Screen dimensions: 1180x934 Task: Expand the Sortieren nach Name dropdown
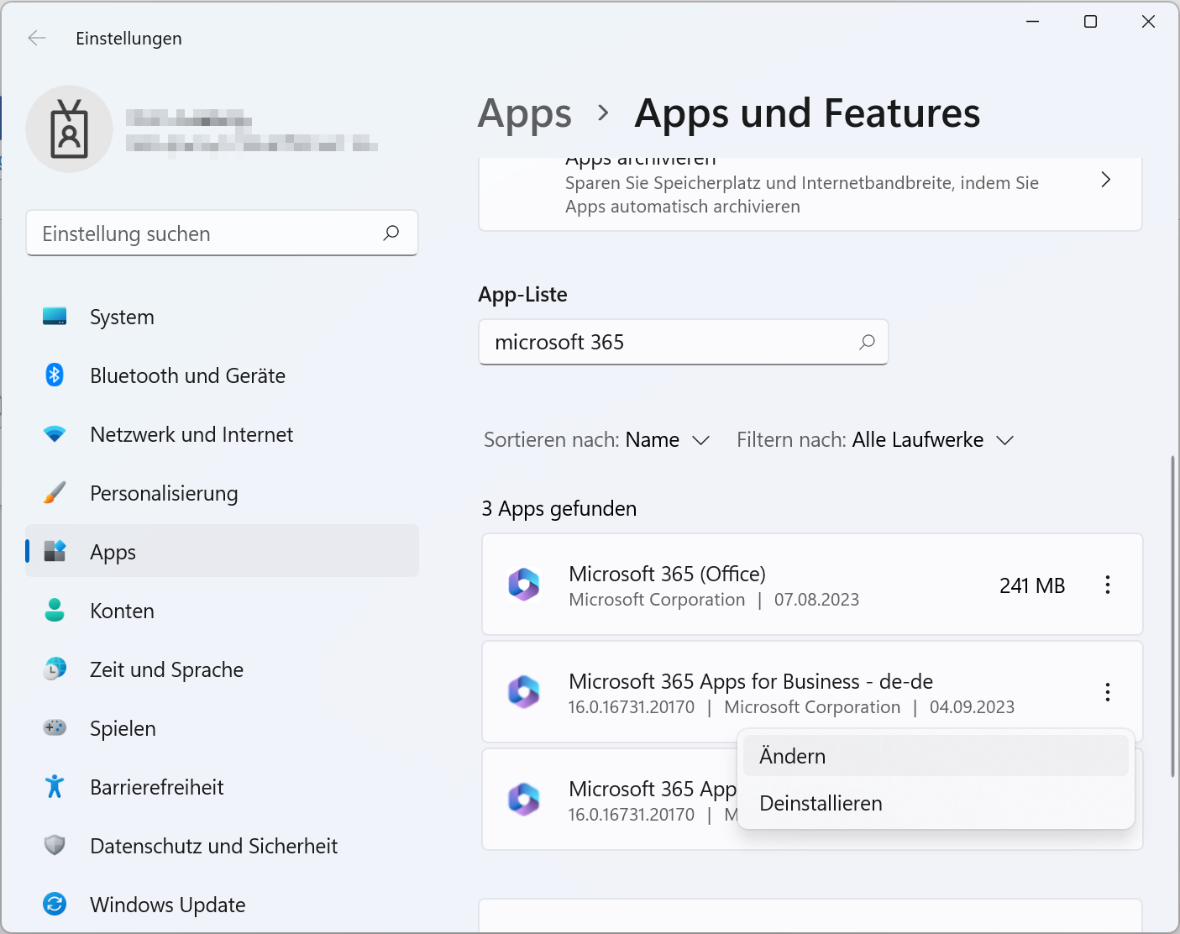pyautogui.click(x=597, y=440)
